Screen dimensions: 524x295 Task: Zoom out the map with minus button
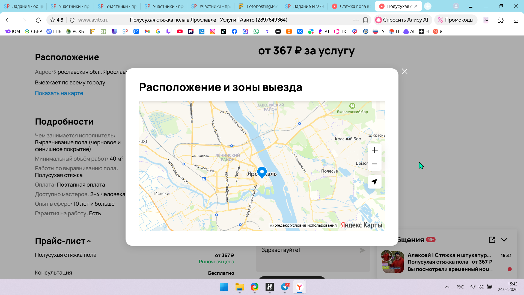(x=374, y=164)
